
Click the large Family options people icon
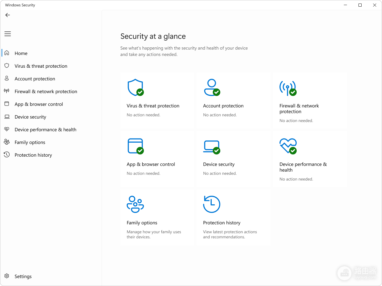(135, 204)
